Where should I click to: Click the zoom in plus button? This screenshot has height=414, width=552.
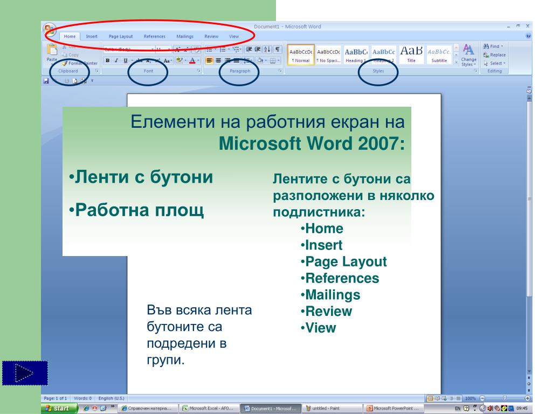527,398
